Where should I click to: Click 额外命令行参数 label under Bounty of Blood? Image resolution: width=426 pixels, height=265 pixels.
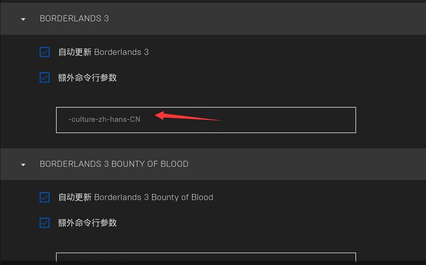click(x=87, y=223)
